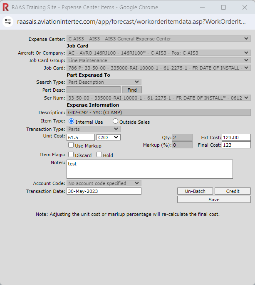Focus the Transaction Date field
The image size is (255, 285).
point(104,191)
